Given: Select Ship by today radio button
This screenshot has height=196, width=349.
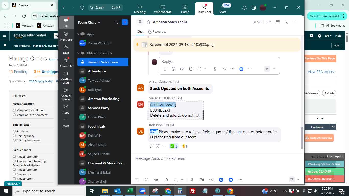Looking at the screenshot, I should point(14,136).
